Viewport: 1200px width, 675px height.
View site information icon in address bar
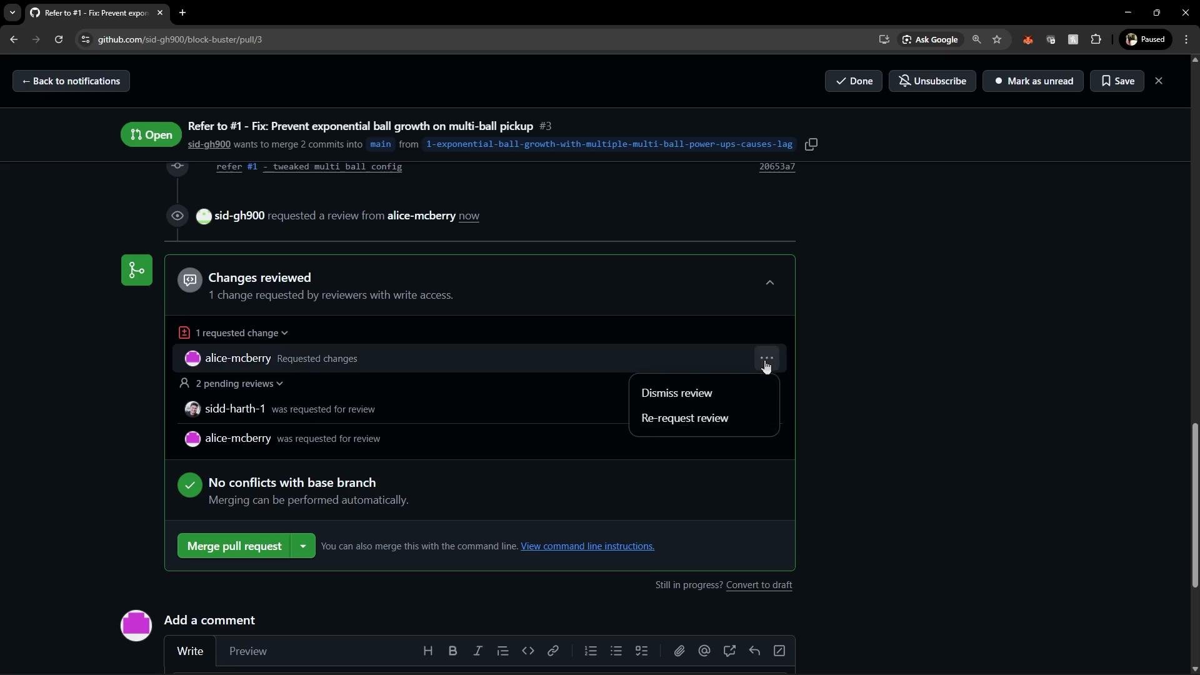tap(86, 39)
